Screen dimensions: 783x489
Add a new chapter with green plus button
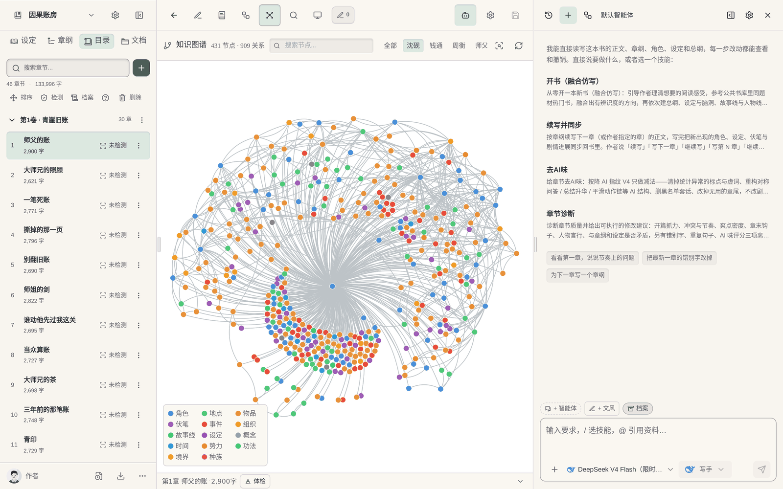tap(141, 68)
